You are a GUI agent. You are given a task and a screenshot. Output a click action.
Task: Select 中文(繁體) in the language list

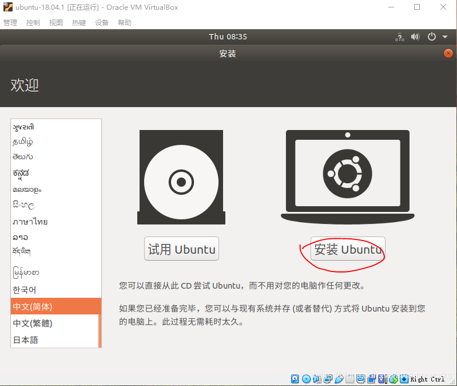(54, 323)
